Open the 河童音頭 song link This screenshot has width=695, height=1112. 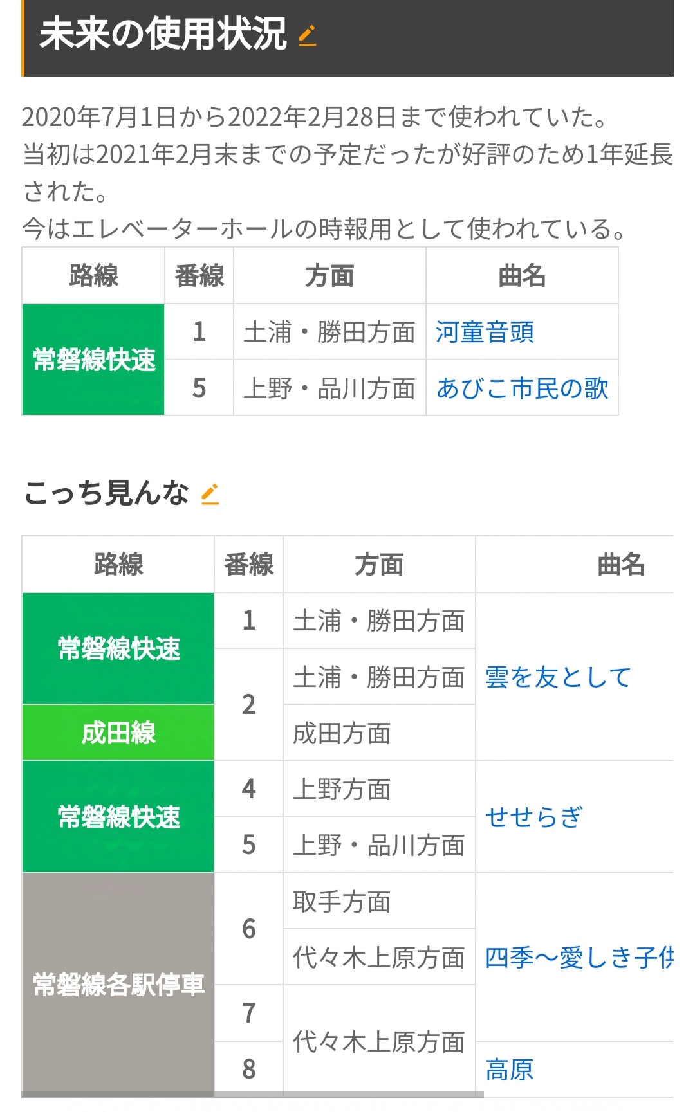pyautogui.click(x=485, y=332)
